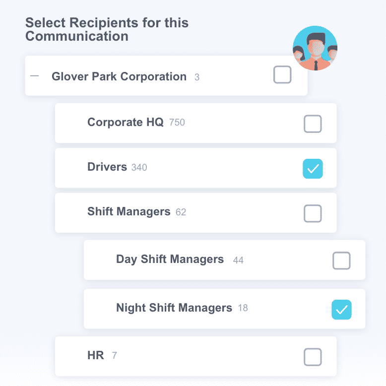Viewport: 386px width, 386px height.
Task: Select the Corporate HQ group label
Action: (x=125, y=122)
